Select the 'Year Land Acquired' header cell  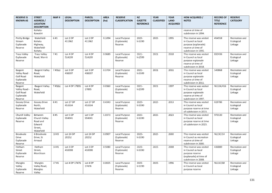(x=174, y=21)
